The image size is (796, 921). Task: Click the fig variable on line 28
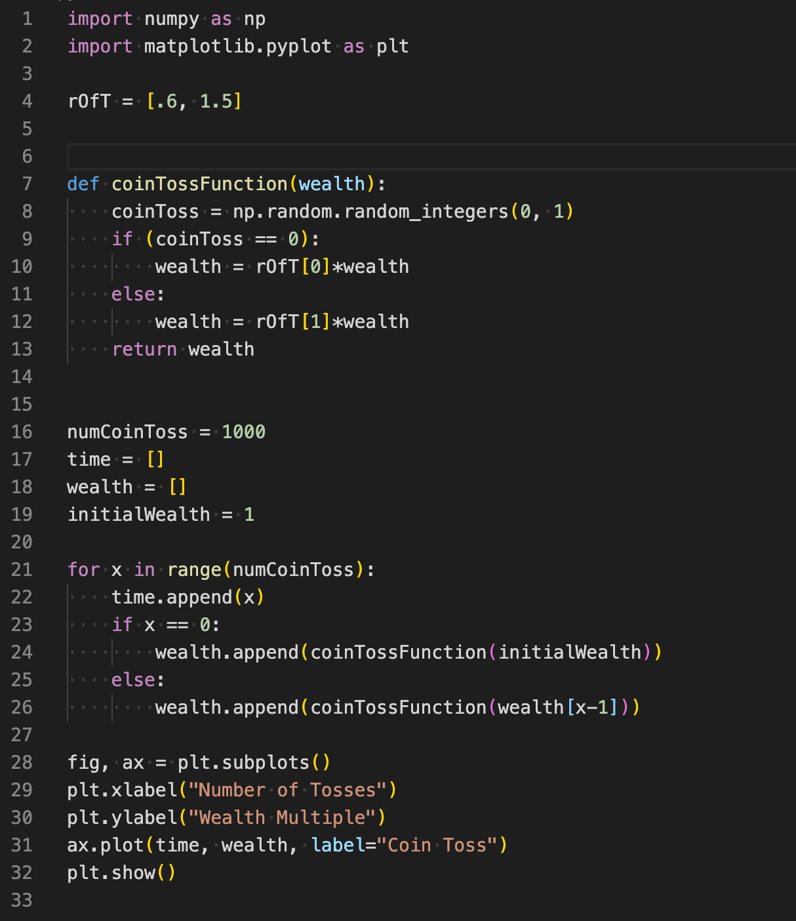click(83, 763)
